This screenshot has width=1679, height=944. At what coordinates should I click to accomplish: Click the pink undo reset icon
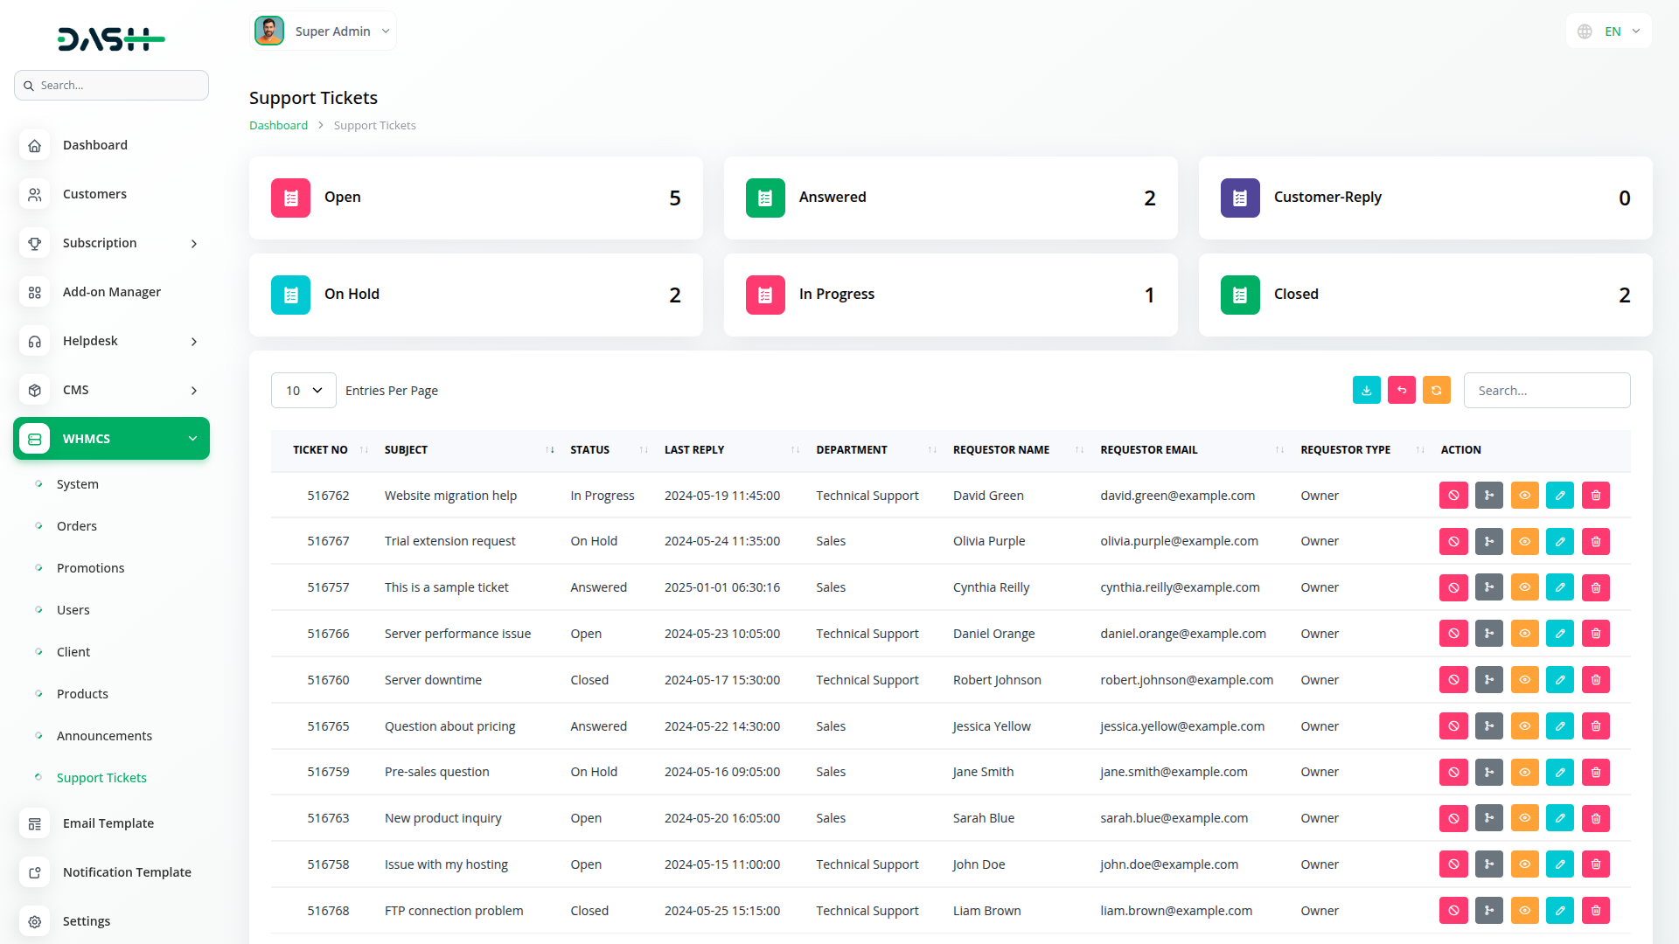1401,391
